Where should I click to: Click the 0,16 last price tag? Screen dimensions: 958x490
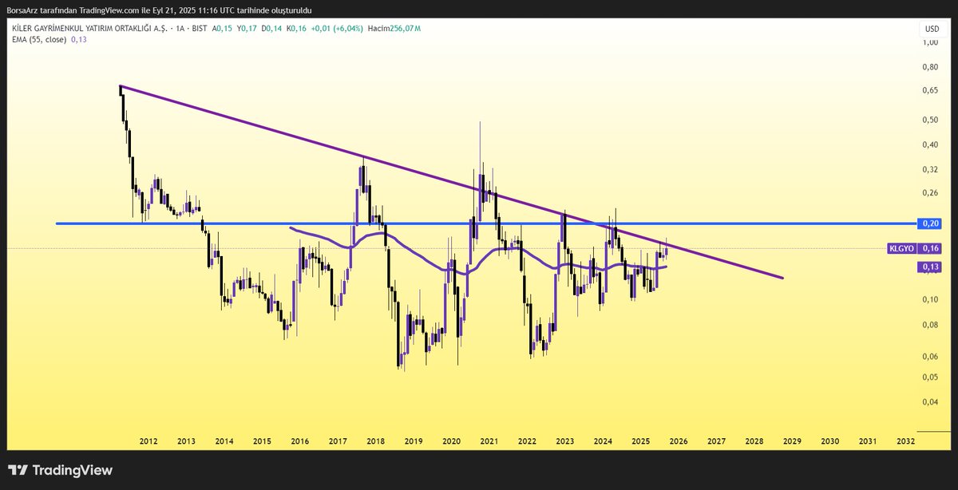pos(931,249)
